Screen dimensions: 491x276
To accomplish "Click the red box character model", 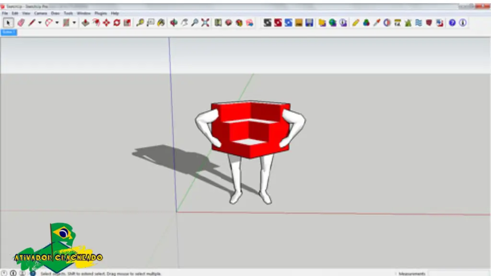I will pos(250,151).
